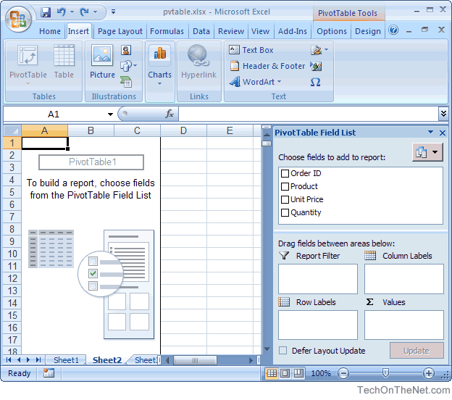This screenshot has width=452, height=400.
Task: Customize Quick Access Toolbar dropdown
Action: point(113,12)
